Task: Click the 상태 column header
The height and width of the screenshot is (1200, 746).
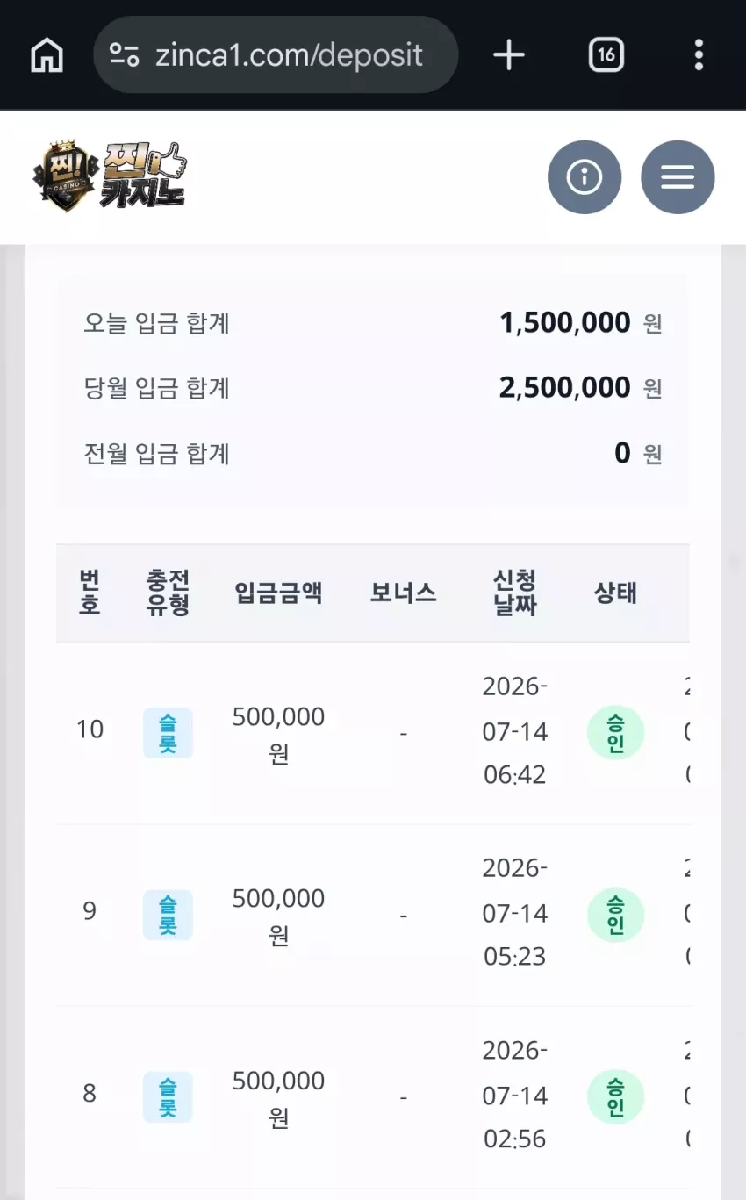Action: coord(616,593)
